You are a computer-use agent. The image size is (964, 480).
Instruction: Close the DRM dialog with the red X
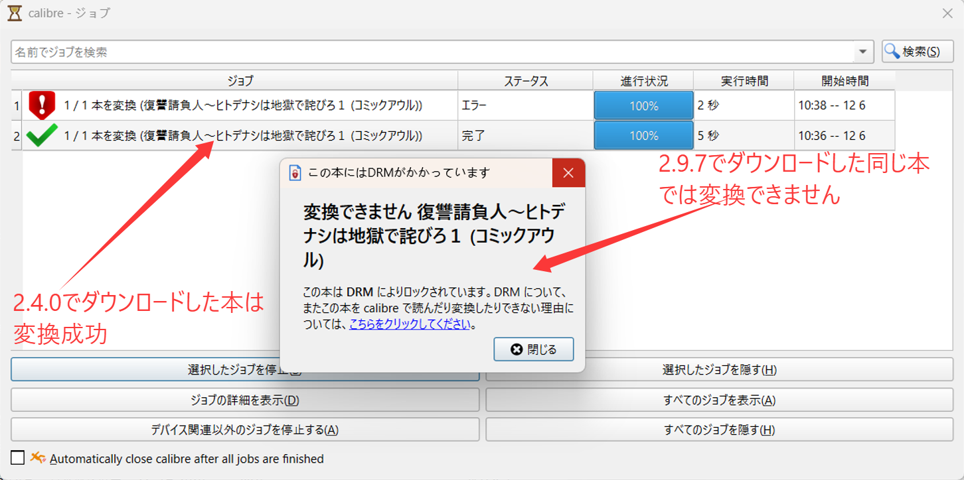coord(568,173)
